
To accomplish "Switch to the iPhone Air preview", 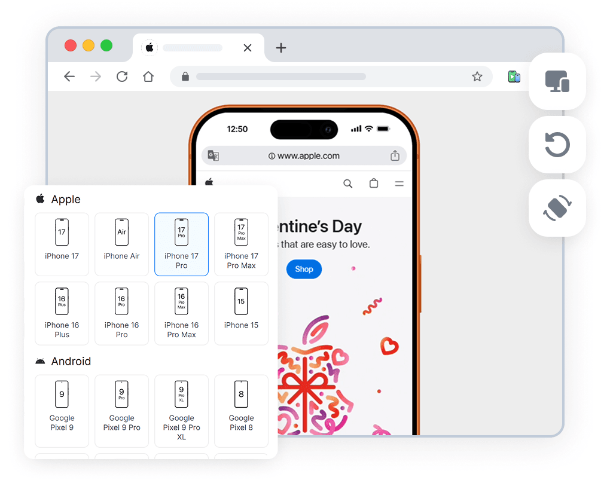I will (x=121, y=244).
